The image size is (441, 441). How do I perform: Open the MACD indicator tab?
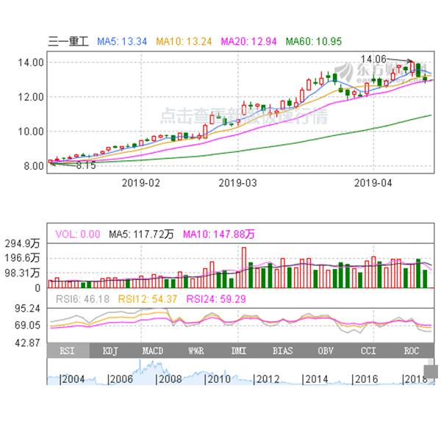[154, 351]
